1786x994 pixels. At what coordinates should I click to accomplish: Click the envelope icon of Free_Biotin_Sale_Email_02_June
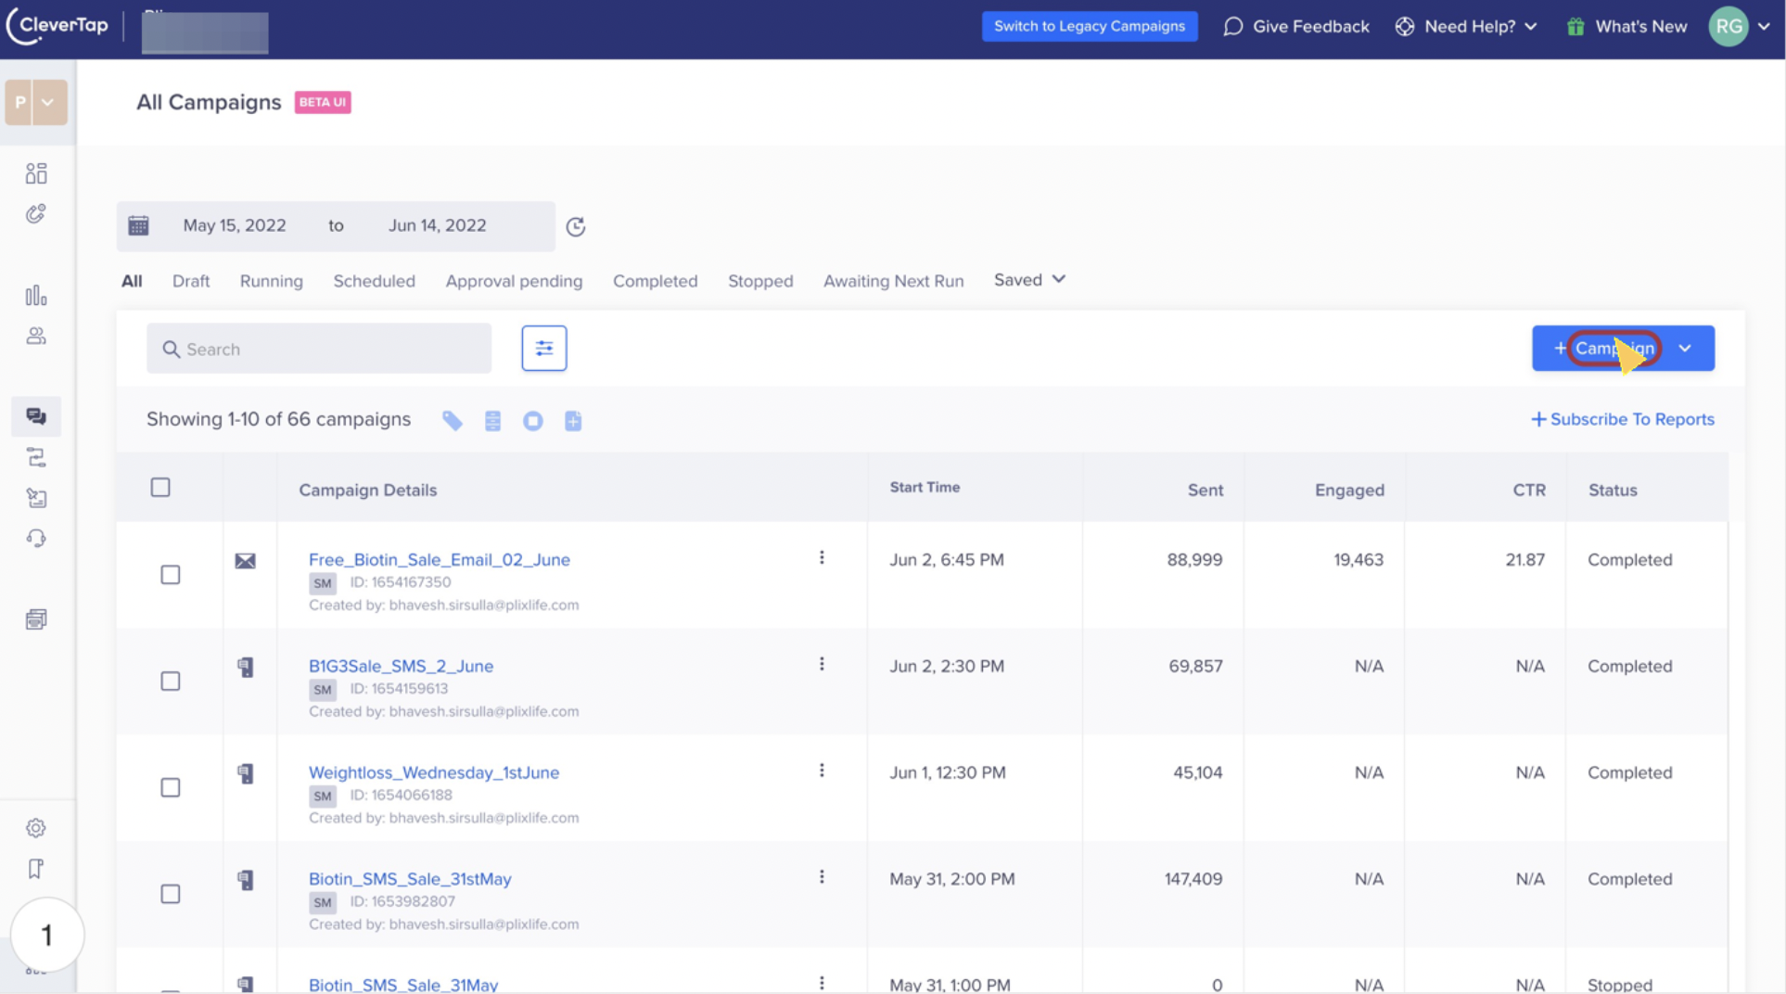pyautogui.click(x=245, y=561)
